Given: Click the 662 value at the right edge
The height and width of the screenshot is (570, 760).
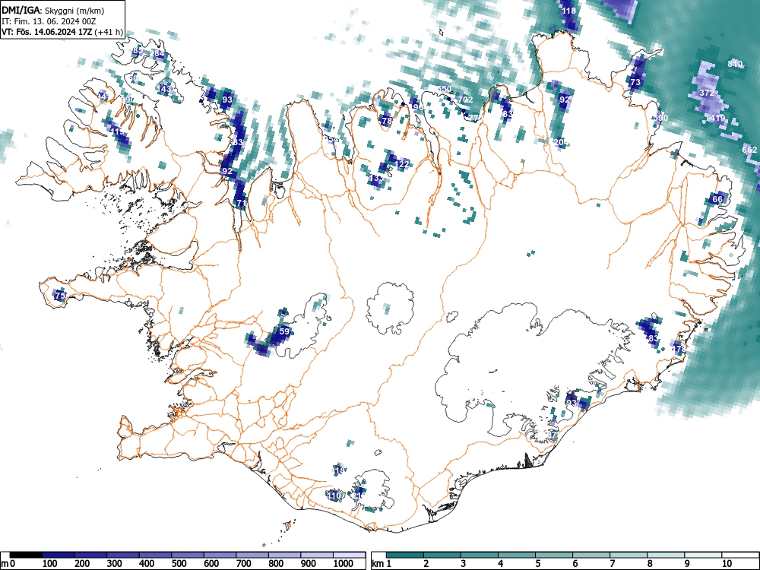Looking at the screenshot, I should [x=749, y=150].
